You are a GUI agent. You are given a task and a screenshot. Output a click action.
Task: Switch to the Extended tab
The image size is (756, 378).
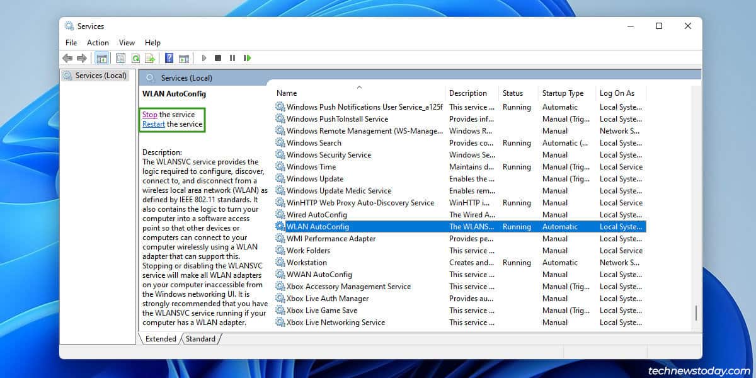(161, 339)
